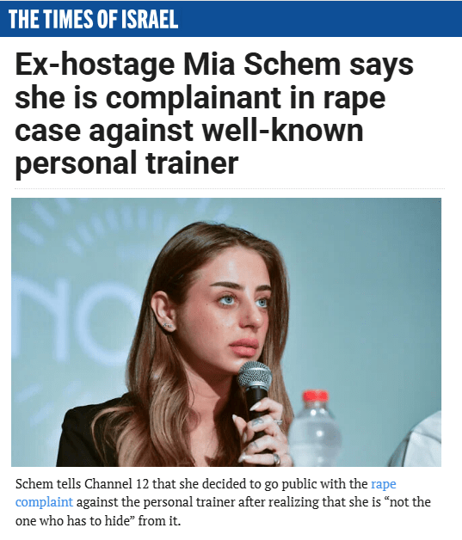Open the article photo of woman speaking
The height and width of the screenshot is (540, 462).
pos(226,332)
